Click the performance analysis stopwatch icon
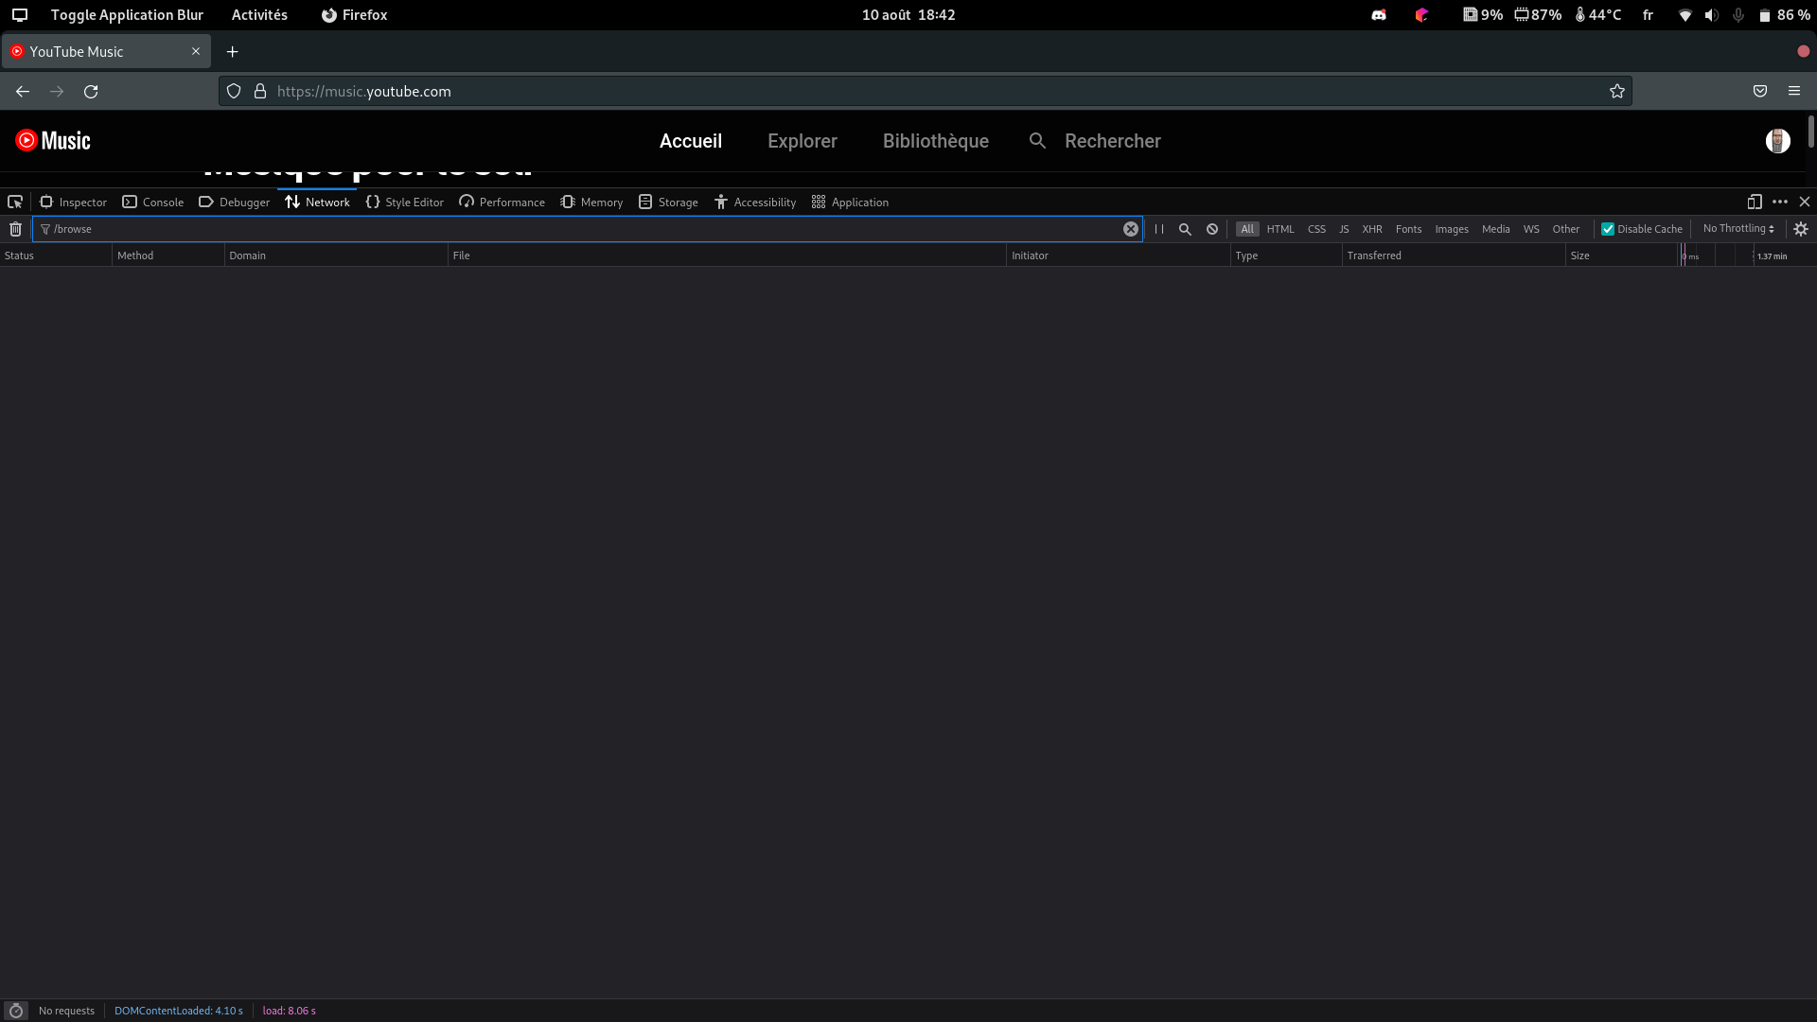Image resolution: width=1817 pixels, height=1022 pixels. click(x=15, y=1011)
